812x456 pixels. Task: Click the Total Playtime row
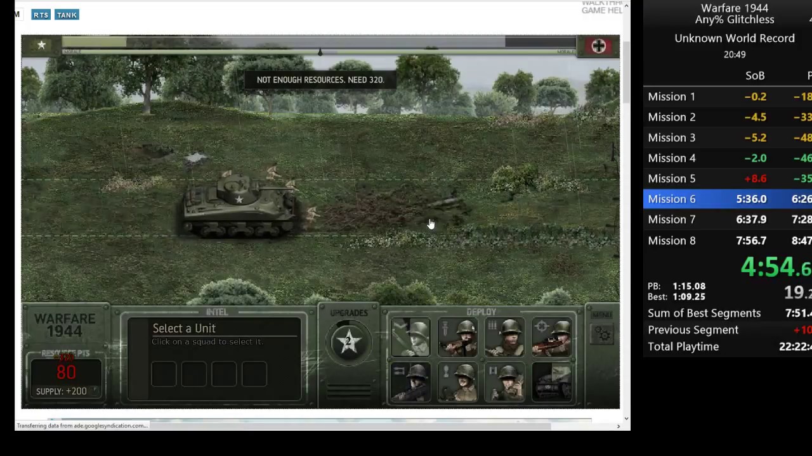(x=728, y=346)
